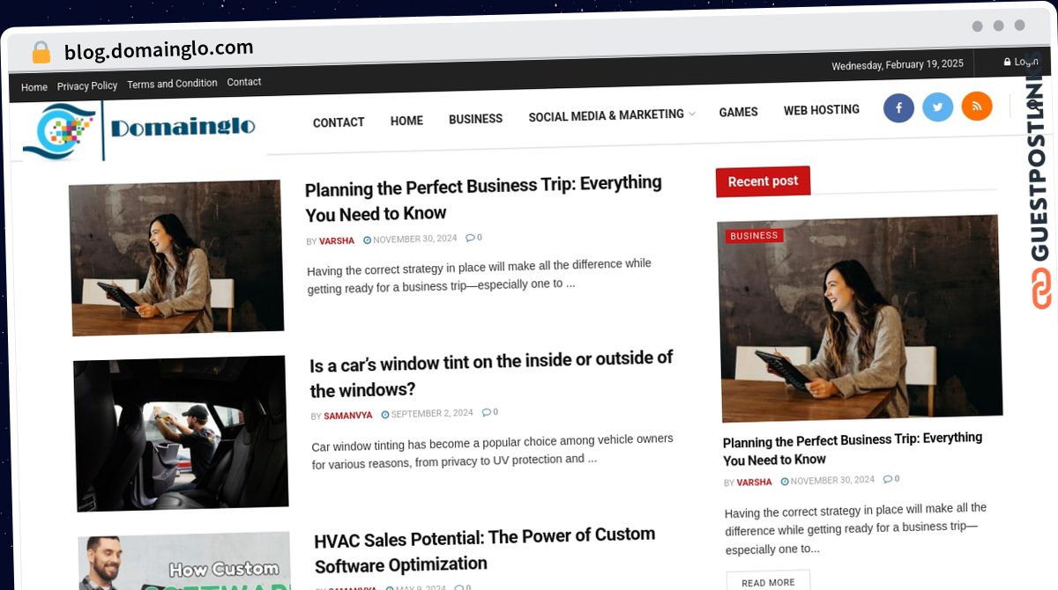
Task: Click the HVAC custom software thumbnail
Action: (184, 561)
